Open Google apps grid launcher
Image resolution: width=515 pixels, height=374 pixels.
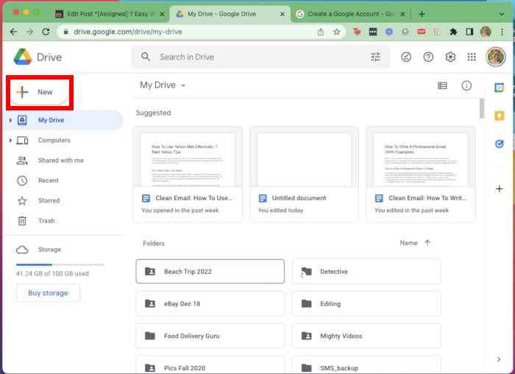pyautogui.click(x=472, y=57)
